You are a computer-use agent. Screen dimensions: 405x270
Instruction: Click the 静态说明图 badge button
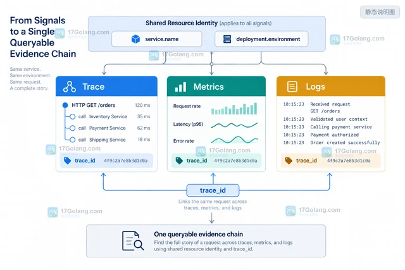(x=380, y=12)
